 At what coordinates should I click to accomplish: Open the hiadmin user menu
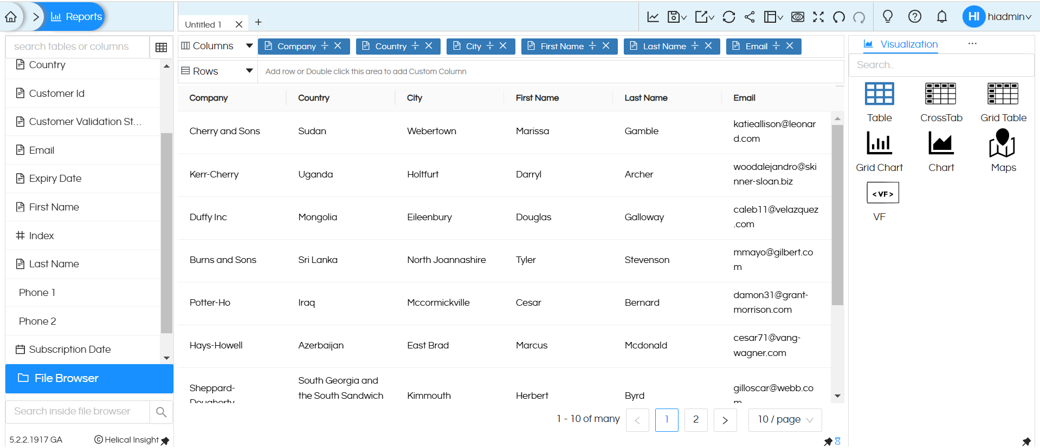click(997, 16)
